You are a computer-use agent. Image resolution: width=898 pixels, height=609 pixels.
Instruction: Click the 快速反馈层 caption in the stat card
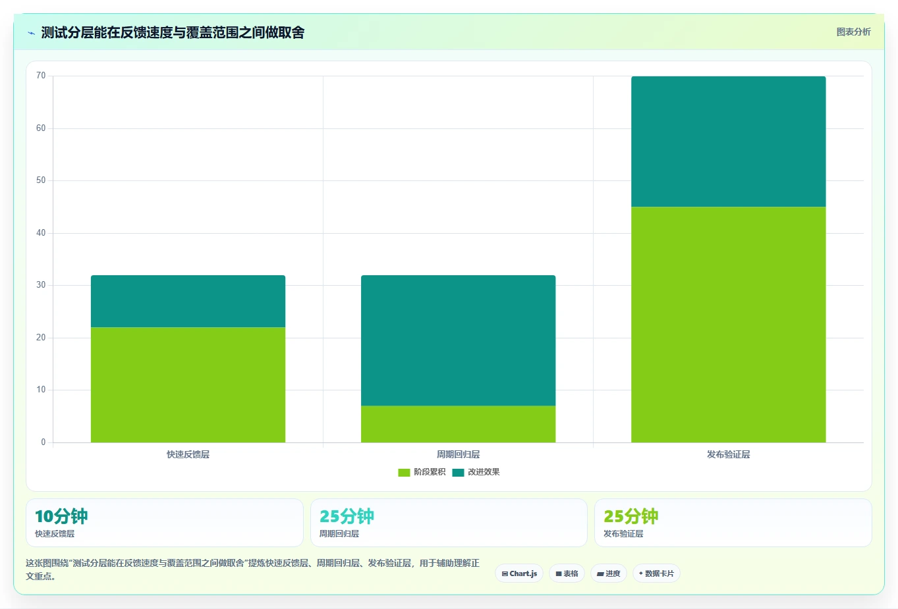click(55, 534)
